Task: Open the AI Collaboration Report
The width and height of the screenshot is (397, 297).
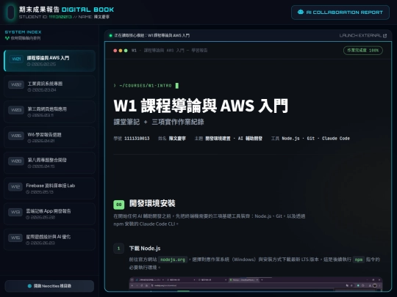Action: [340, 12]
